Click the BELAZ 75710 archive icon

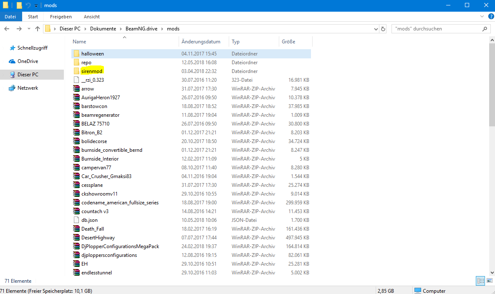tap(76, 124)
